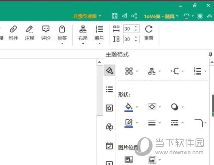Click the Numbering (编号) ribbon icon

[x=99, y=29]
